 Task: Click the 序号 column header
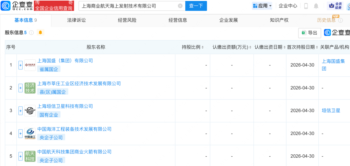11,47
